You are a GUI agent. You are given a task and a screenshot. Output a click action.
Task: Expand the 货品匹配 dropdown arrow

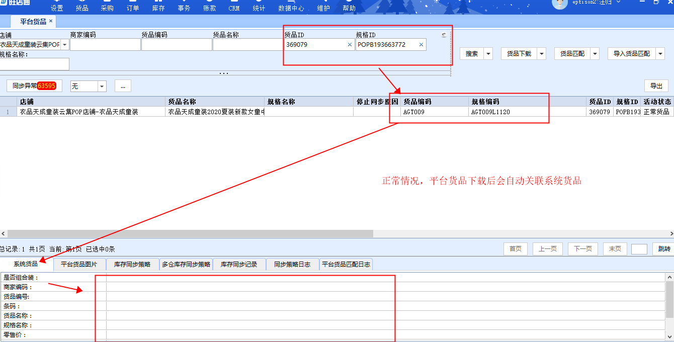tap(595, 54)
